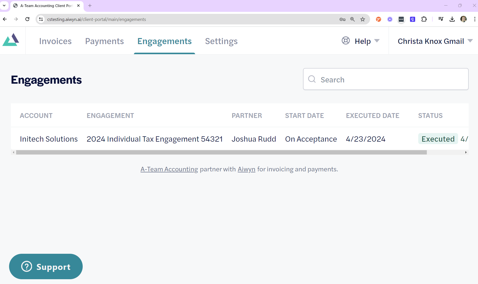
Task: Open the Invoices tab
Action: pyautogui.click(x=55, y=41)
